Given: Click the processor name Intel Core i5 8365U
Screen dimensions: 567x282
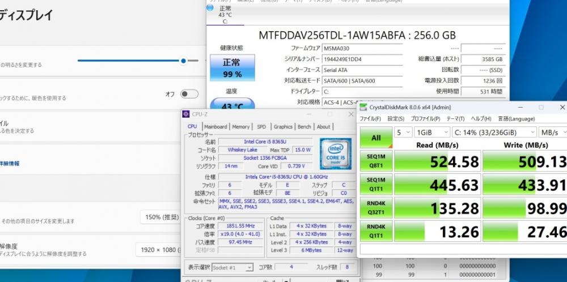Looking at the screenshot, I should 265,142.
